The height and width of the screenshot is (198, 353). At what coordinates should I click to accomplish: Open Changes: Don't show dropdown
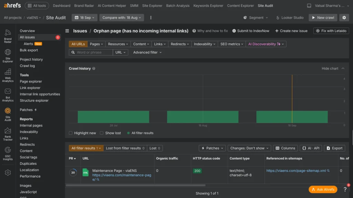coord(249,148)
